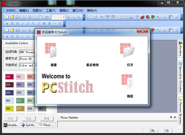The image size is (185, 135).
Task: Open the 视图(V) menu
Action: pyautogui.click(x=37, y=10)
